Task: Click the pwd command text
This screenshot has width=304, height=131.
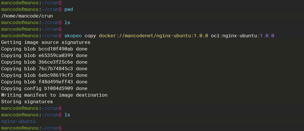Action: [69, 9]
